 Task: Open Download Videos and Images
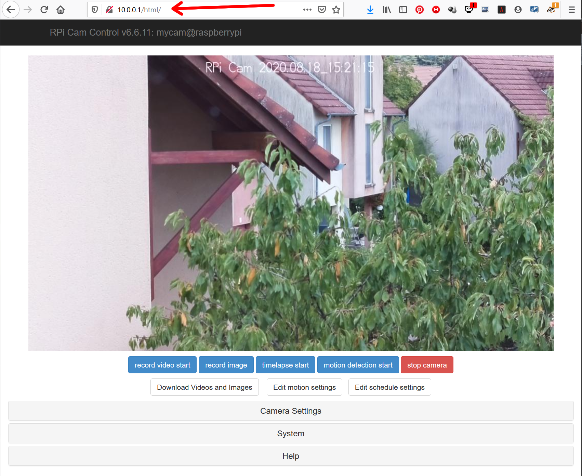pos(204,387)
